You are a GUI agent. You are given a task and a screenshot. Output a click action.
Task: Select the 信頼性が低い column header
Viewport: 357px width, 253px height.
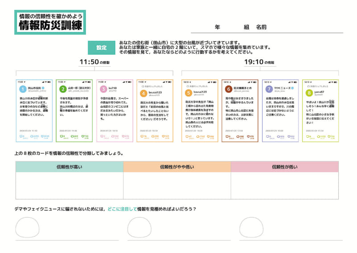(285, 167)
